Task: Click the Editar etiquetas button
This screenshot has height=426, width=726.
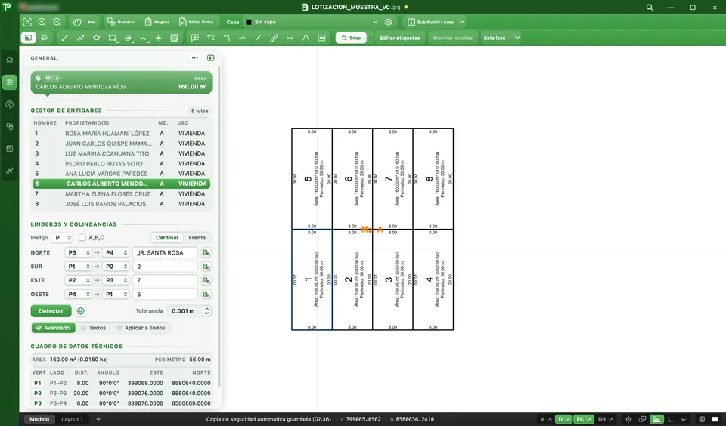Action: tap(400, 38)
